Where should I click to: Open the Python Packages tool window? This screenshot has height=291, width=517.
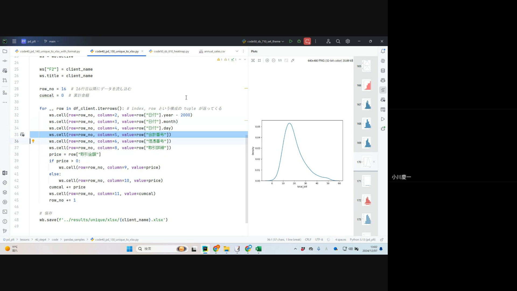(5, 192)
